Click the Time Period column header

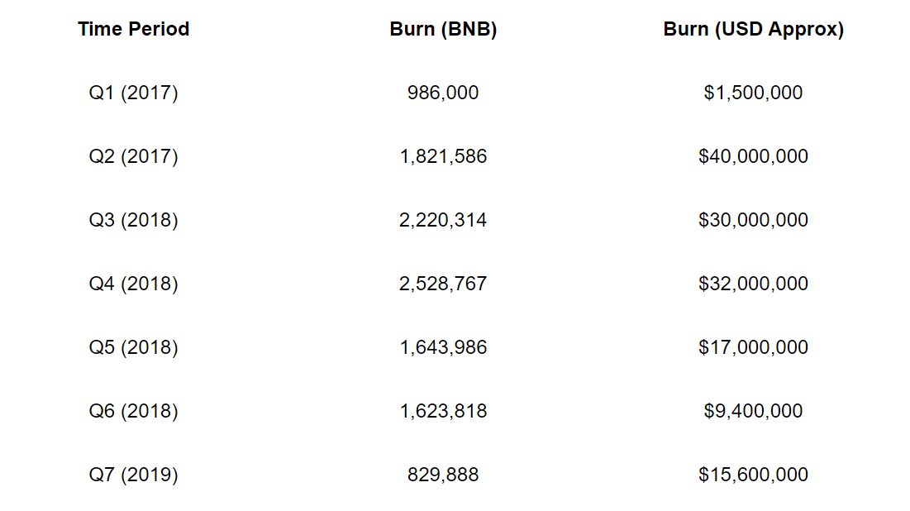(134, 29)
